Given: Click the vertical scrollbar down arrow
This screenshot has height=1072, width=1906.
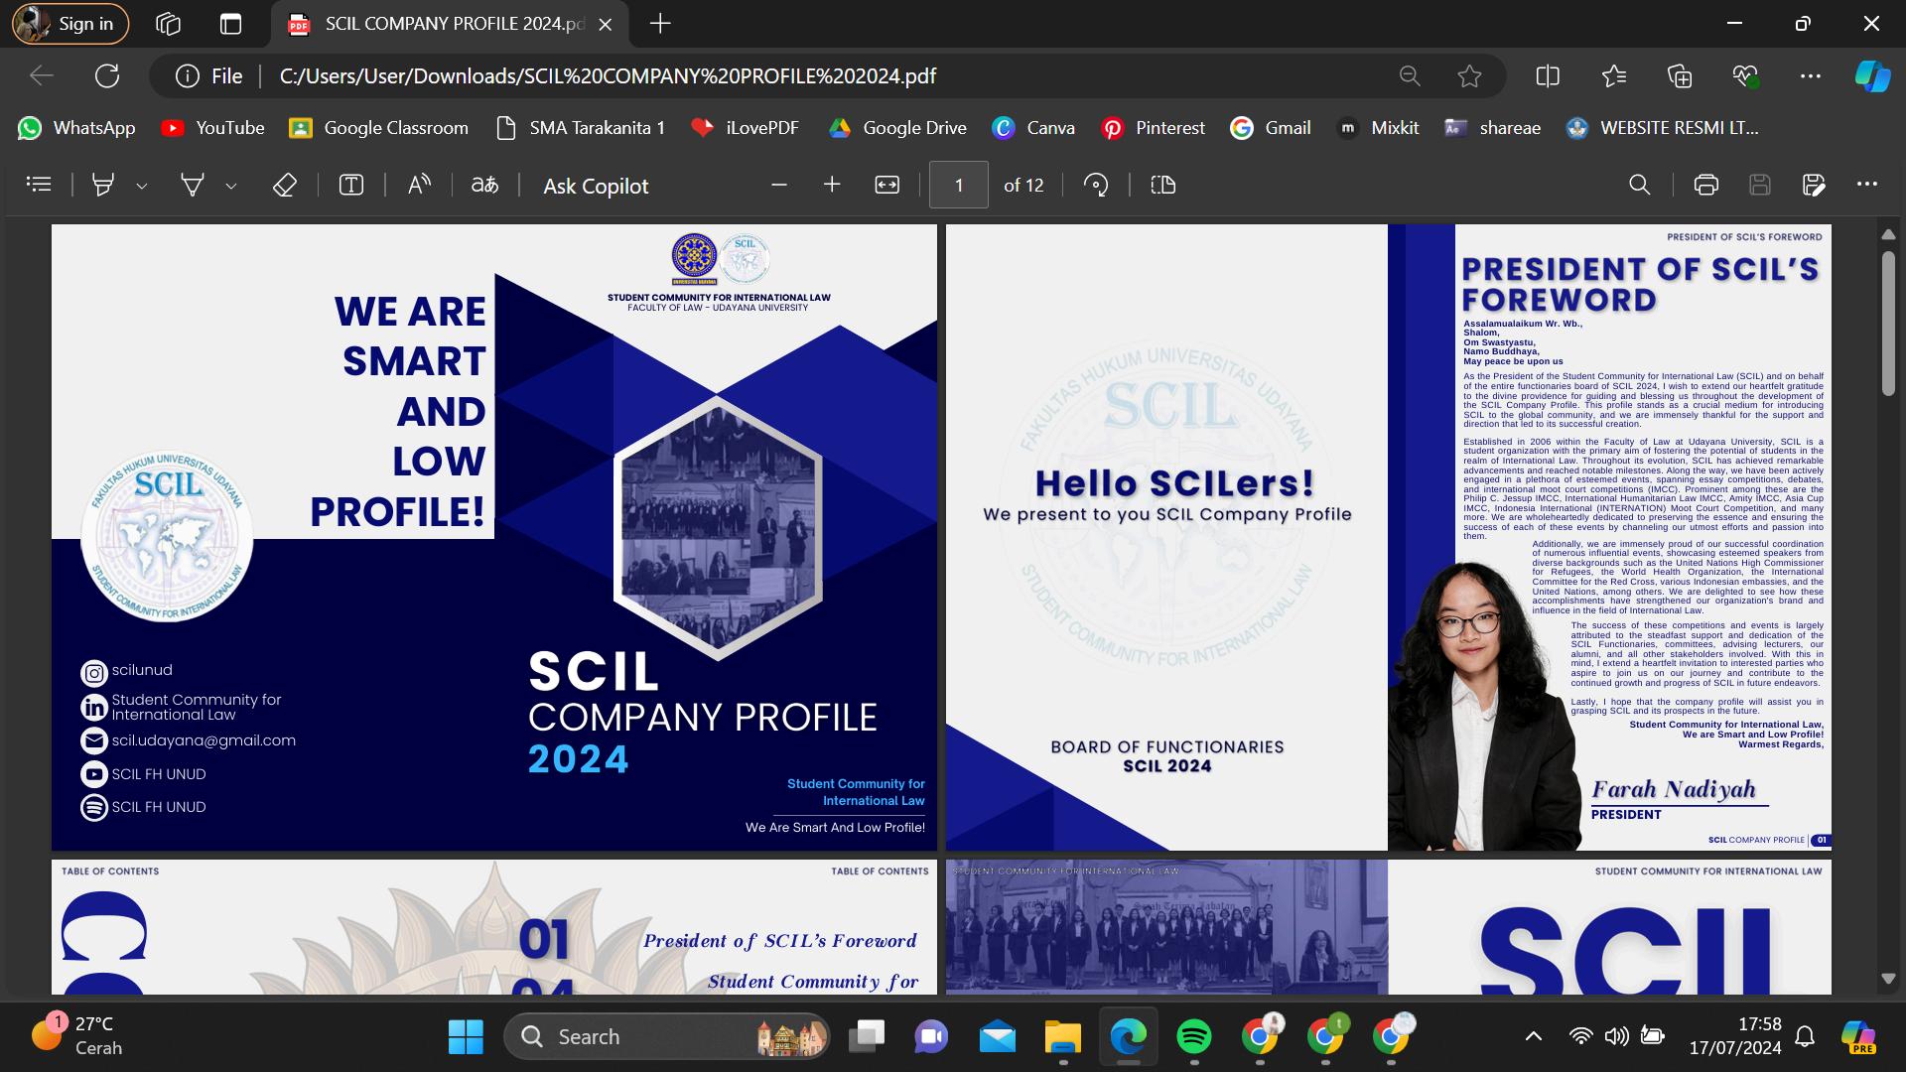Looking at the screenshot, I should (x=1888, y=979).
